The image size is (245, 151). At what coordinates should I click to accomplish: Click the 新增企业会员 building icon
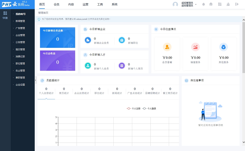pyautogui.click(x=88, y=40)
